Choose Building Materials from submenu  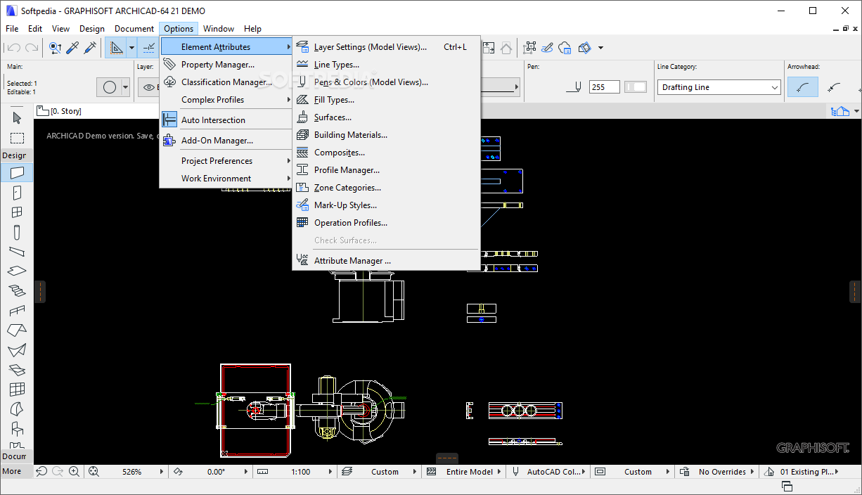pyautogui.click(x=386, y=135)
